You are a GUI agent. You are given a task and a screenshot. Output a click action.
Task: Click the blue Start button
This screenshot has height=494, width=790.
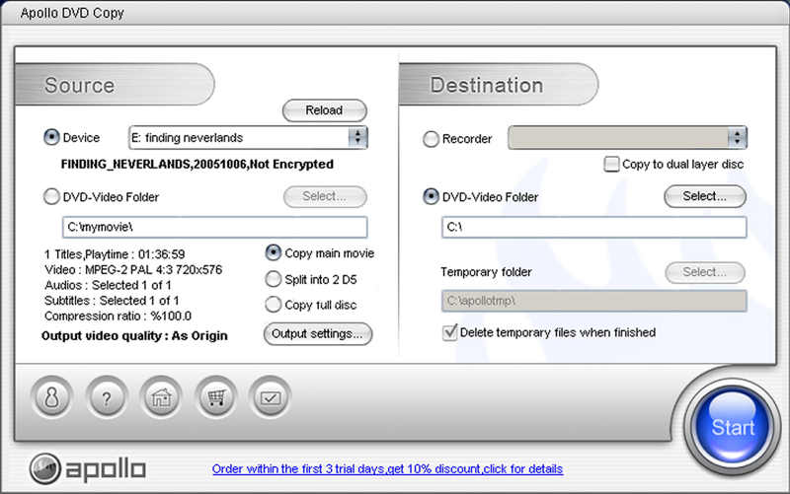point(732,426)
